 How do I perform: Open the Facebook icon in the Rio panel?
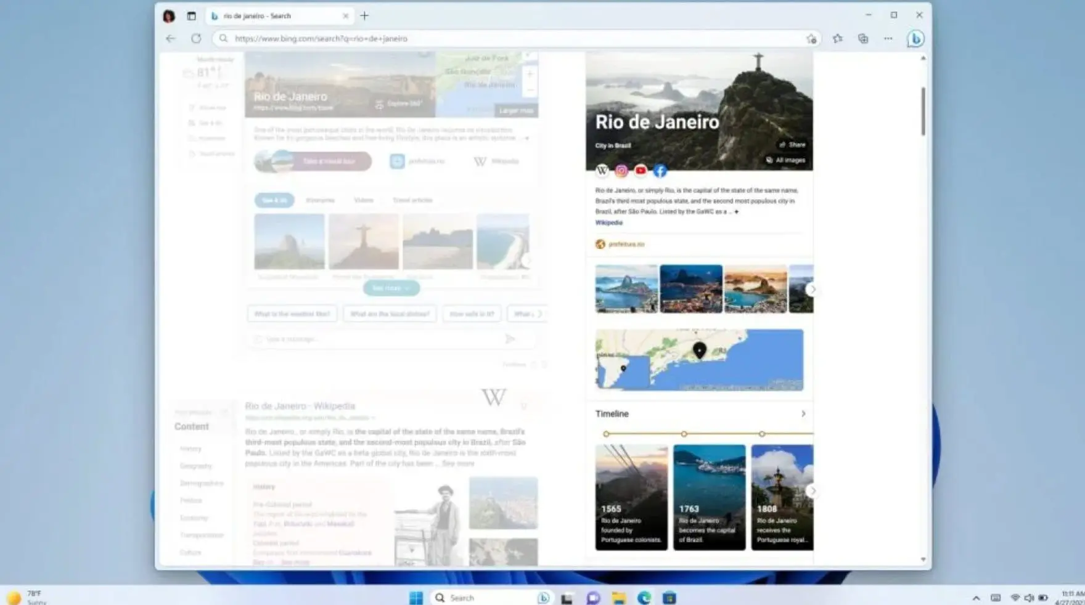660,171
